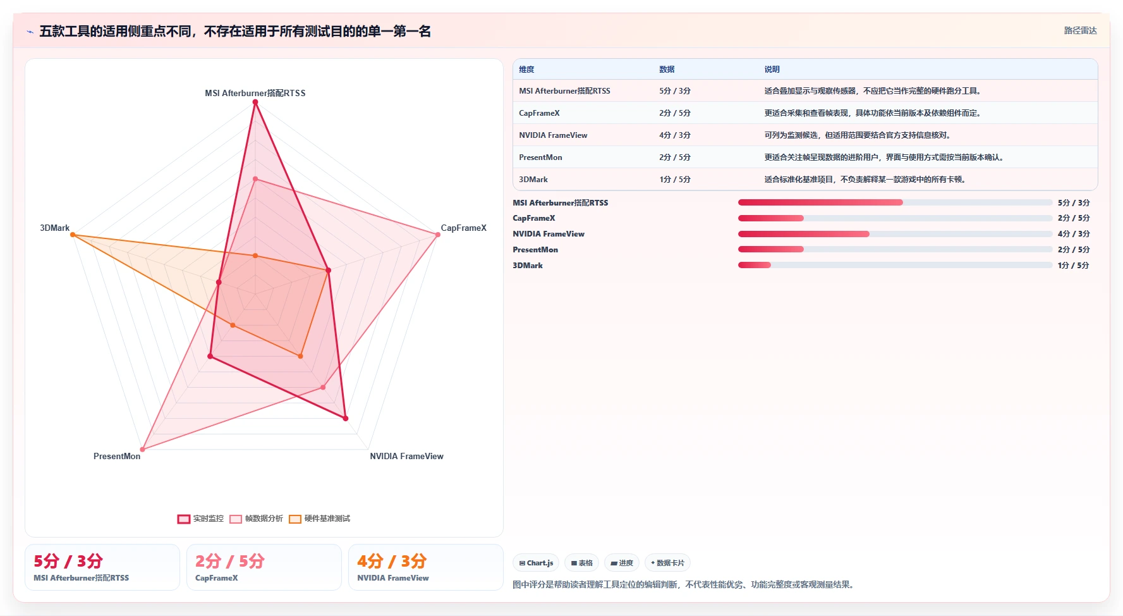
Task: Click the CapFrameX radar axis label
Action: point(464,228)
